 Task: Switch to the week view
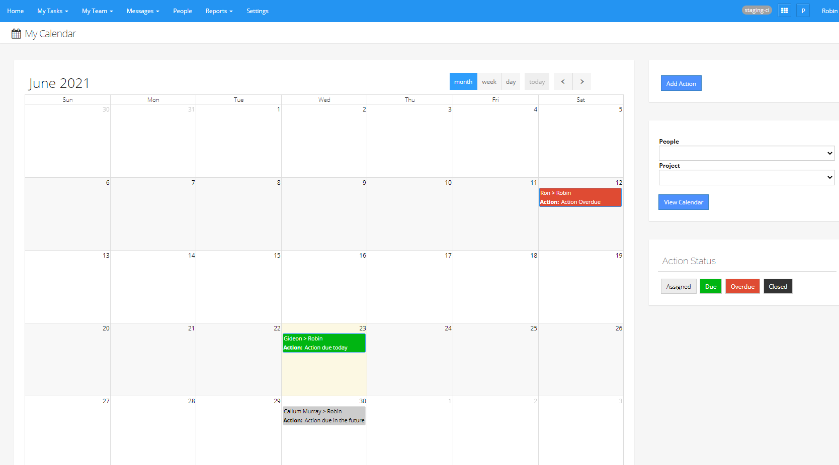488,81
